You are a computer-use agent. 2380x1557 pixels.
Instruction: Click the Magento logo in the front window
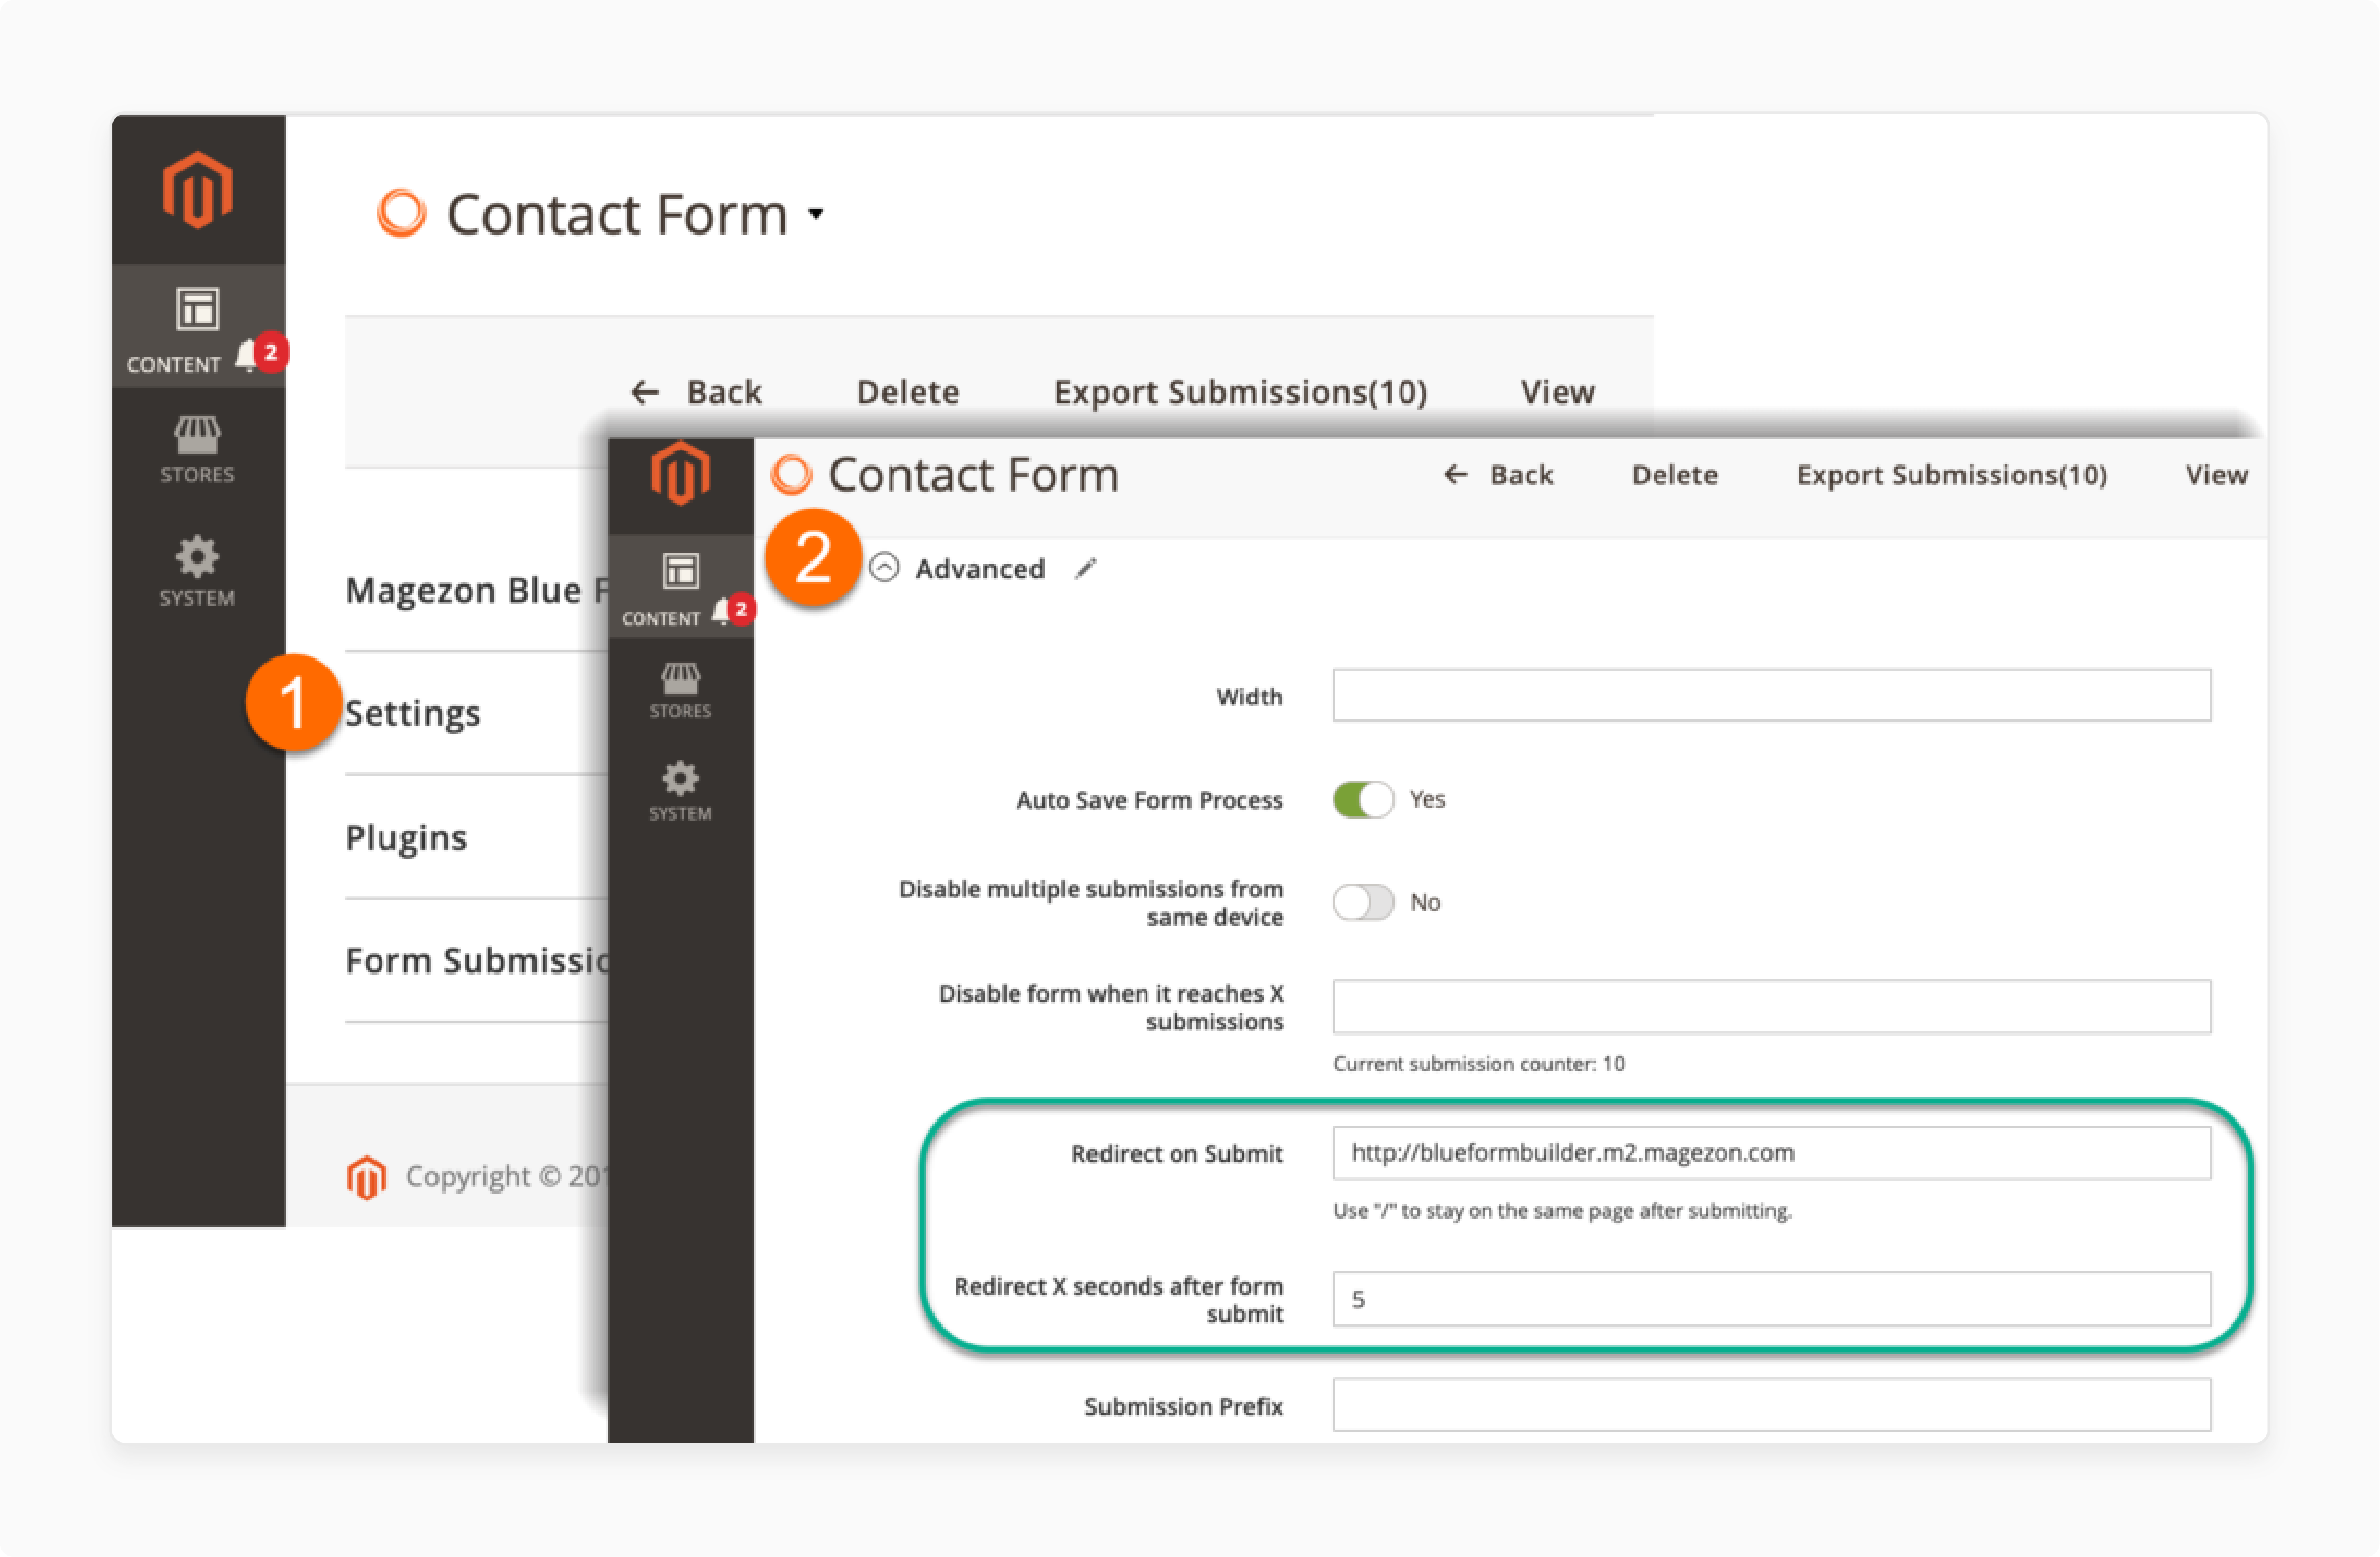tap(681, 473)
